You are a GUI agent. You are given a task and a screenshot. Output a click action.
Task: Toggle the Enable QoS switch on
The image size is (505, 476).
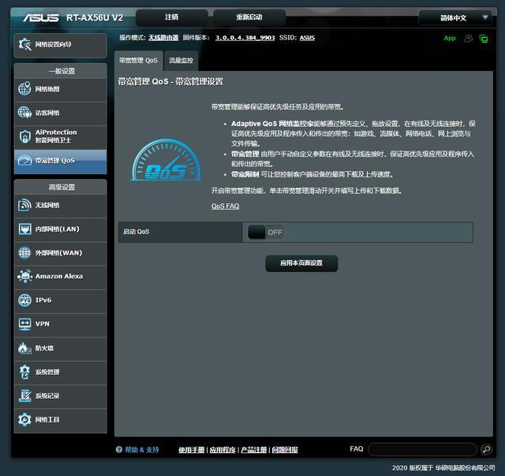(x=266, y=232)
